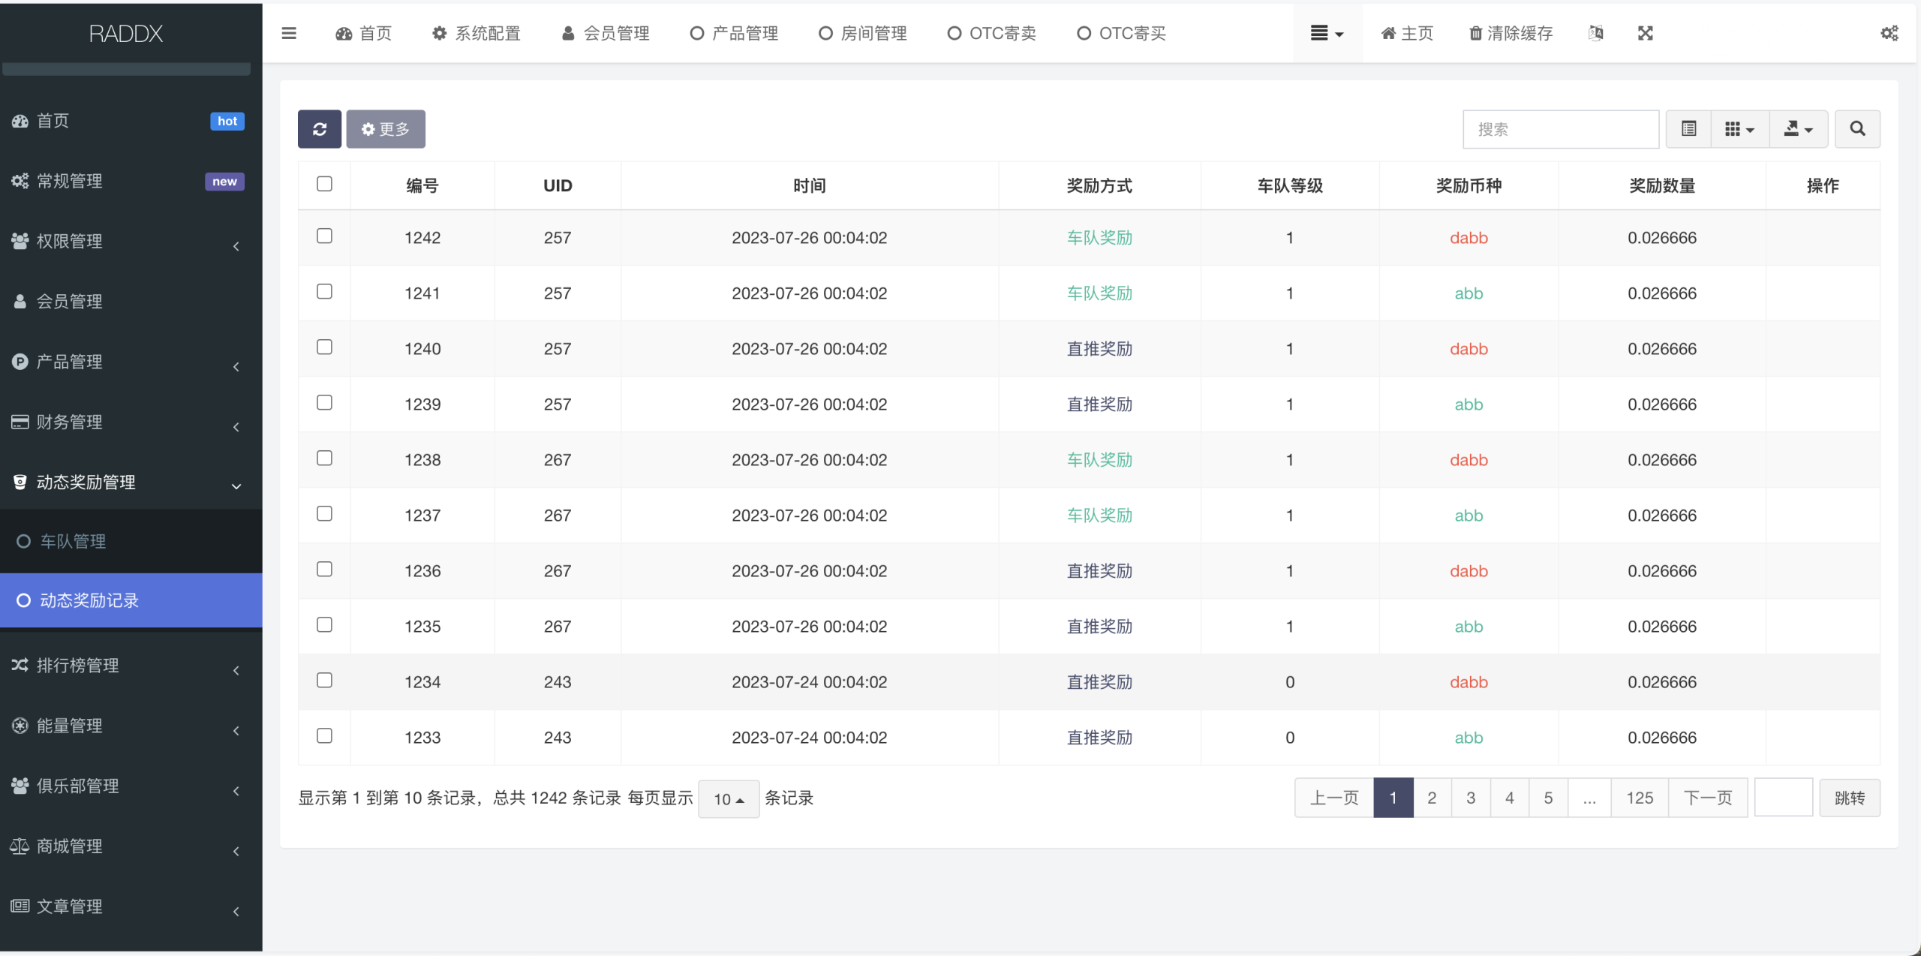The height and width of the screenshot is (956, 1921).
Task: Click the search magnifier button
Action: click(1857, 129)
